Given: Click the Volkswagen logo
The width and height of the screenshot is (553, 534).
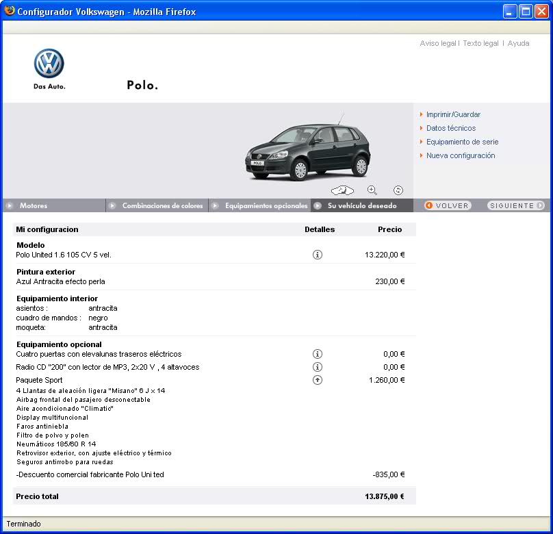Looking at the screenshot, I should pyautogui.click(x=49, y=64).
